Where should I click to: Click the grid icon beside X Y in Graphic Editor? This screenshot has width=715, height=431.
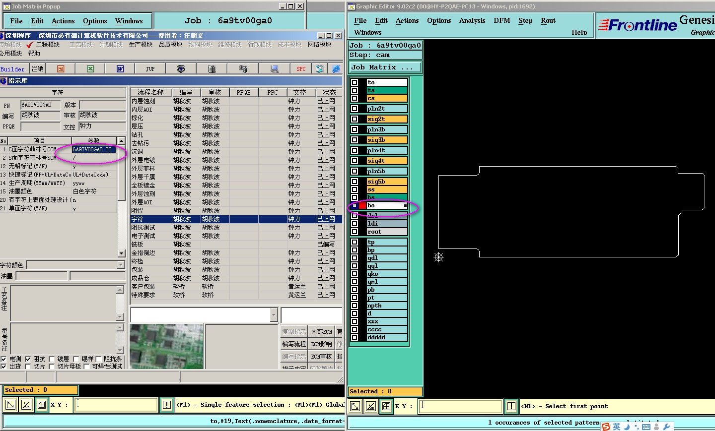click(x=387, y=407)
